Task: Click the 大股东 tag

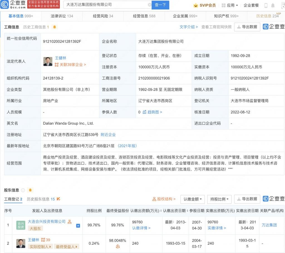Action: click(x=35, y=228)
